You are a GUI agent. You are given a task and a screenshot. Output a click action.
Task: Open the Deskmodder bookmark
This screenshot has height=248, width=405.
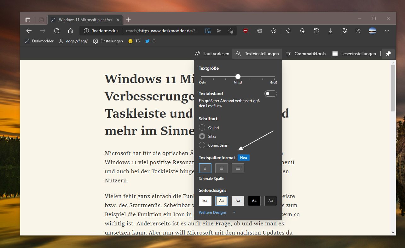(x=39, y=41)
